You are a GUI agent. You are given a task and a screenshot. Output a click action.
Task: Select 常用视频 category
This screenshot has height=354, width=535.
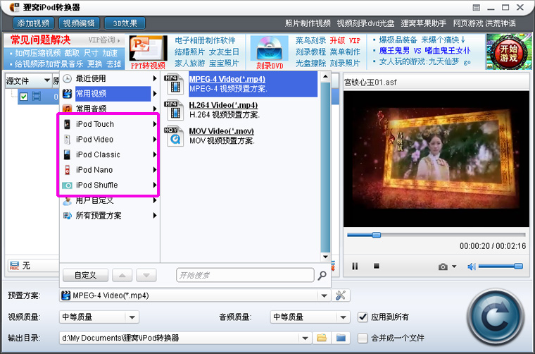(x=109, y=93)
